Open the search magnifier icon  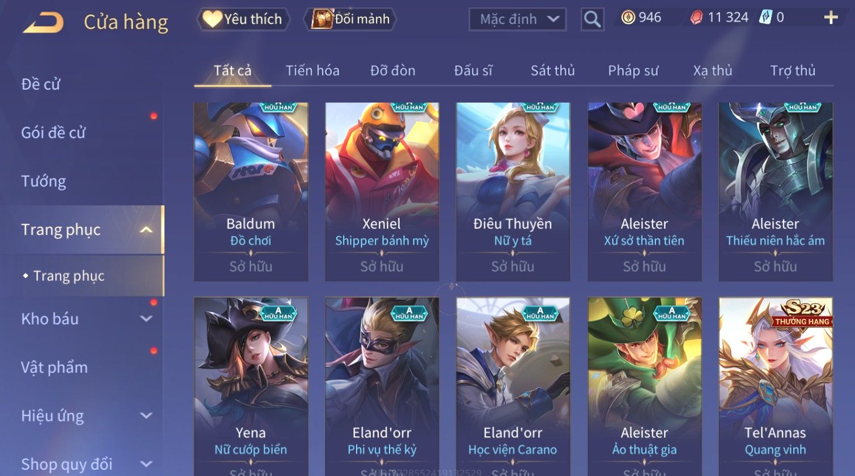tap(592, 19)
